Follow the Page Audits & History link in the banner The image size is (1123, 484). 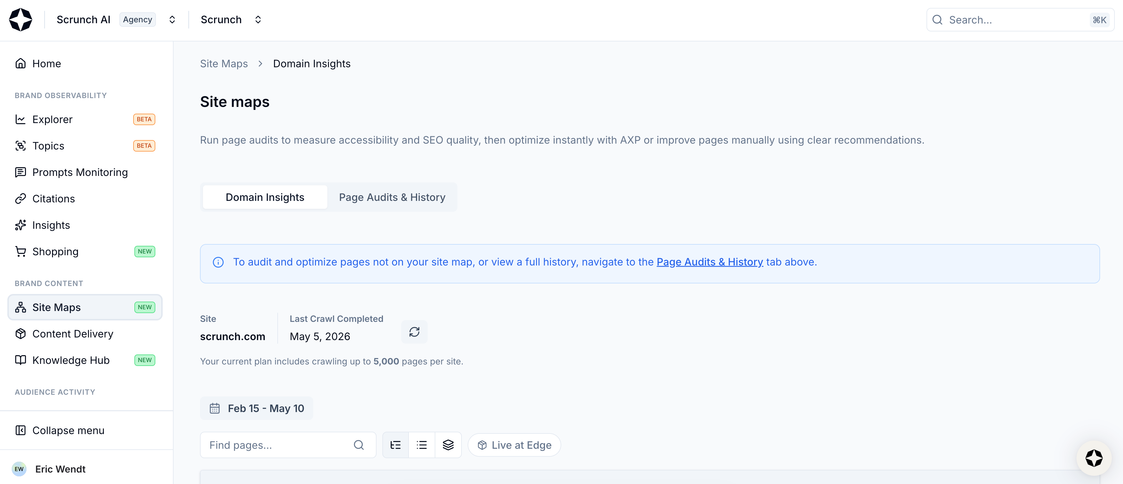tap(710, 262)
